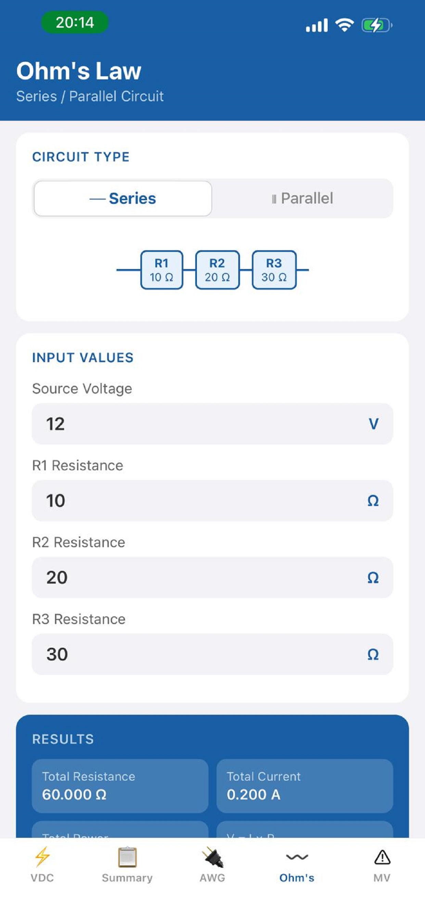Switch to Parallel circuit type
Image resolution: width=425 pixels, height=920 pixels.
302,199
